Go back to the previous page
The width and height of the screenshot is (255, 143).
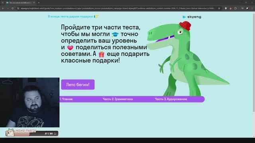click(3, 8)
